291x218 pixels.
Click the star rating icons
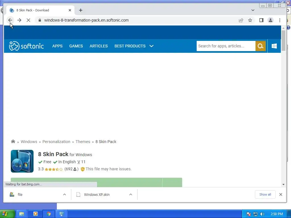[x=54, y=169]
